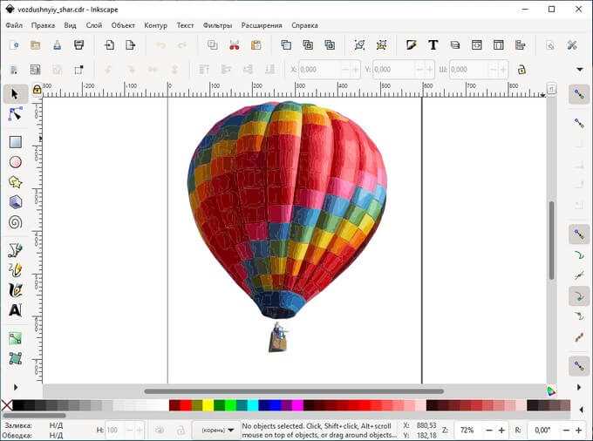Toggle the highlighted snap nodes button
Screen dimensions: 593x441
tap(579, 234)
